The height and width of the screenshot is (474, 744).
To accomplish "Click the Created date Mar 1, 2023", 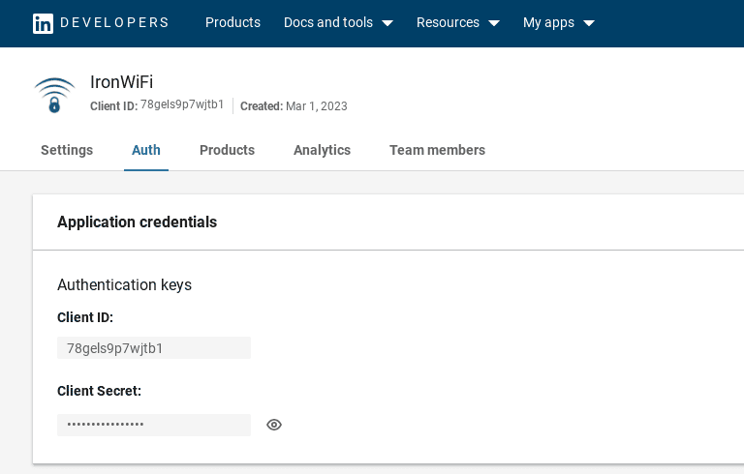I will (317, 106).
